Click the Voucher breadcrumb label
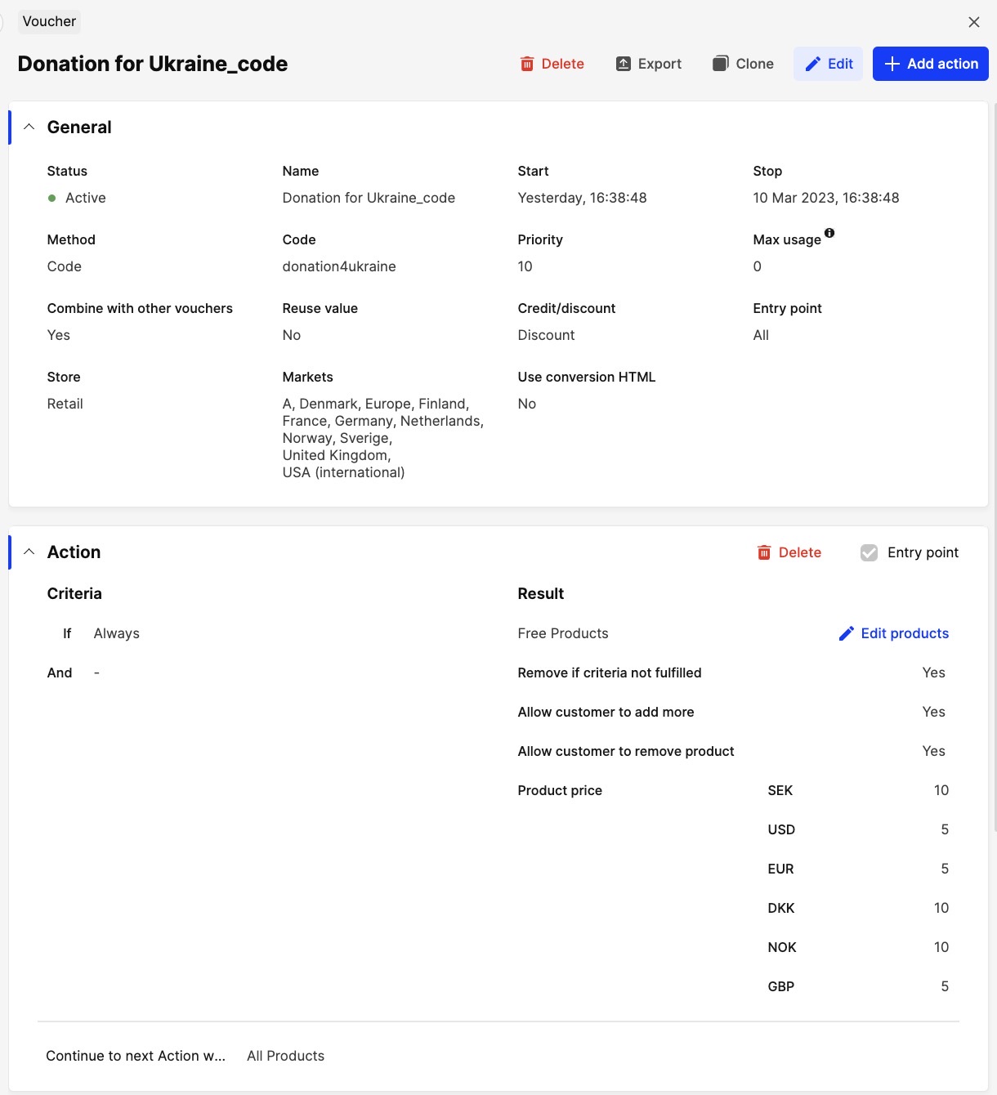The height and width of the screenshot is (1095, 997). [49, 21]
